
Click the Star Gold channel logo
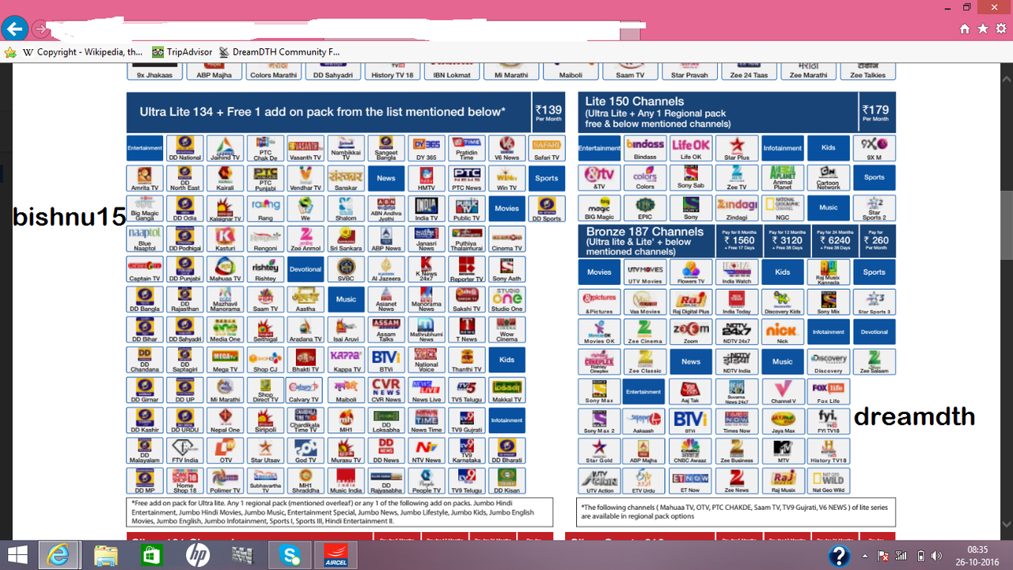tap(599, 451)
